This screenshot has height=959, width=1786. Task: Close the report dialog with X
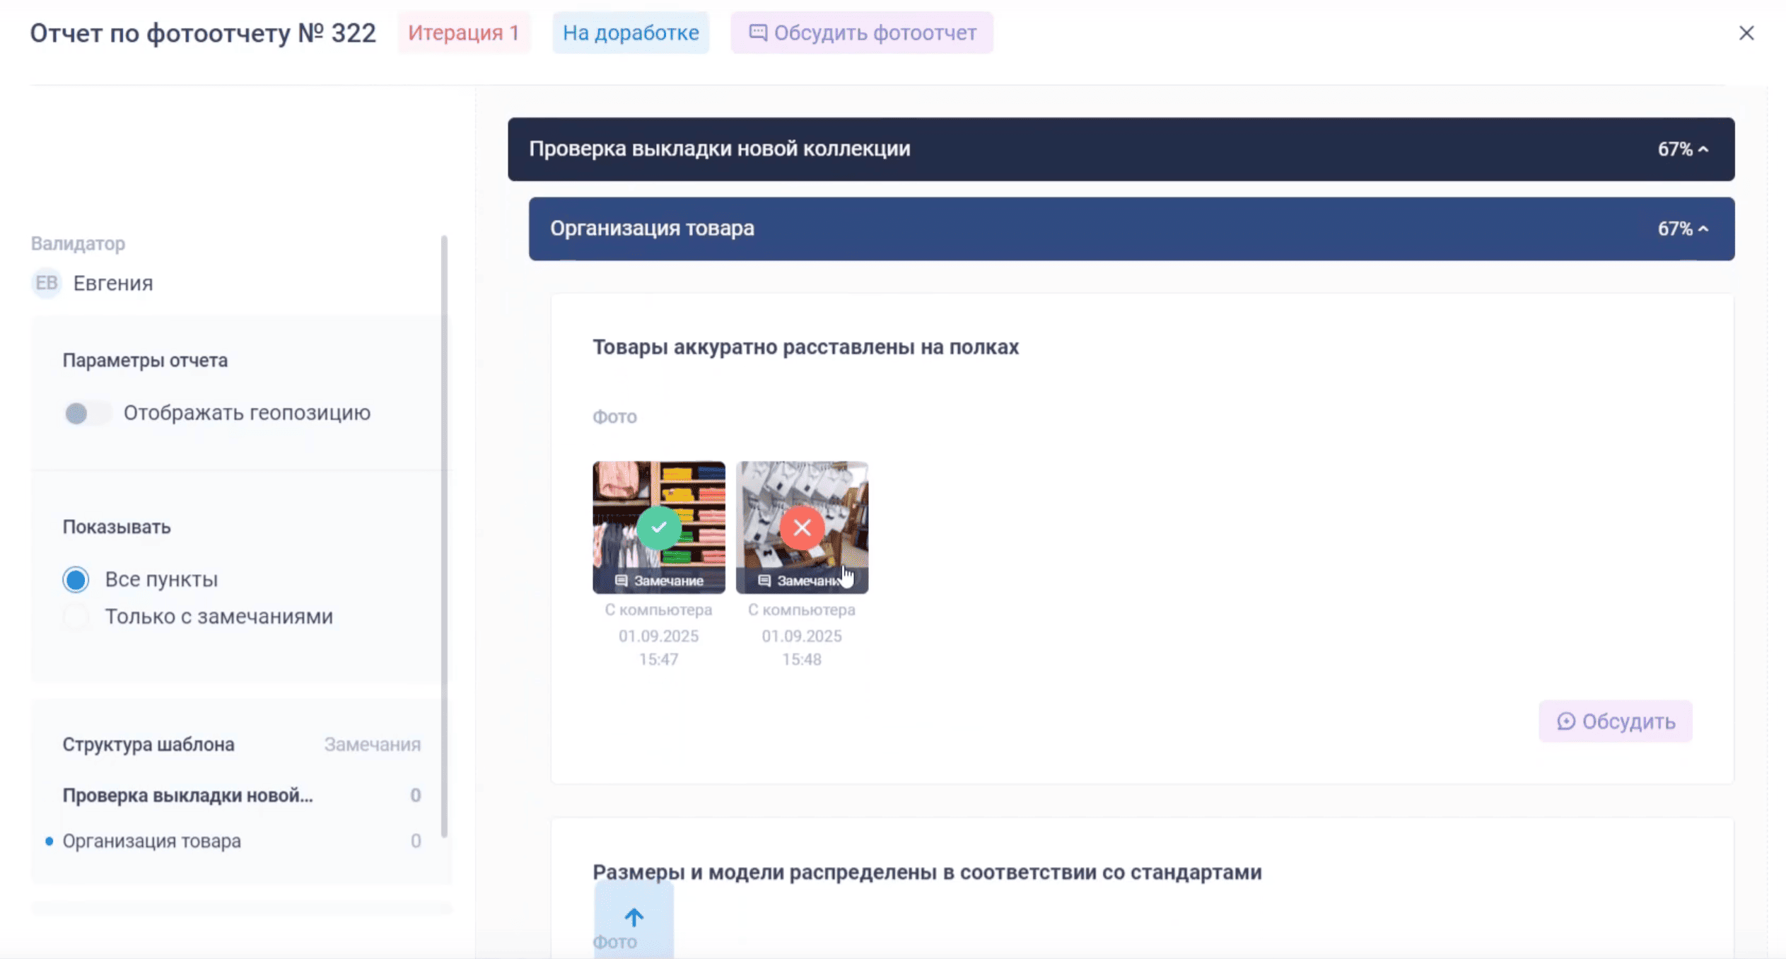pos(1746,33)
